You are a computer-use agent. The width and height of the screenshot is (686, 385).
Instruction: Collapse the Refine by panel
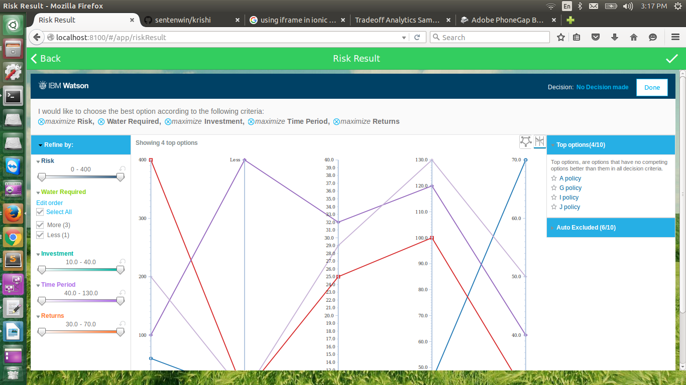[x=40, y=145]
